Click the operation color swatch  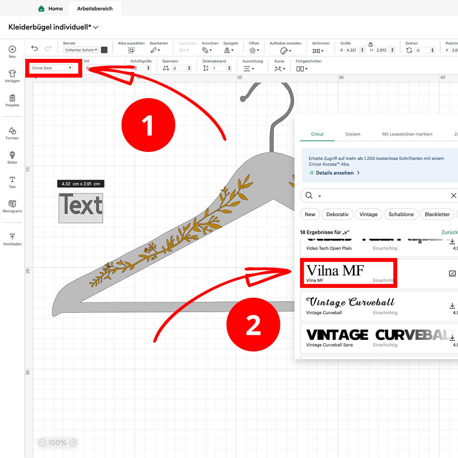point(104,50)
